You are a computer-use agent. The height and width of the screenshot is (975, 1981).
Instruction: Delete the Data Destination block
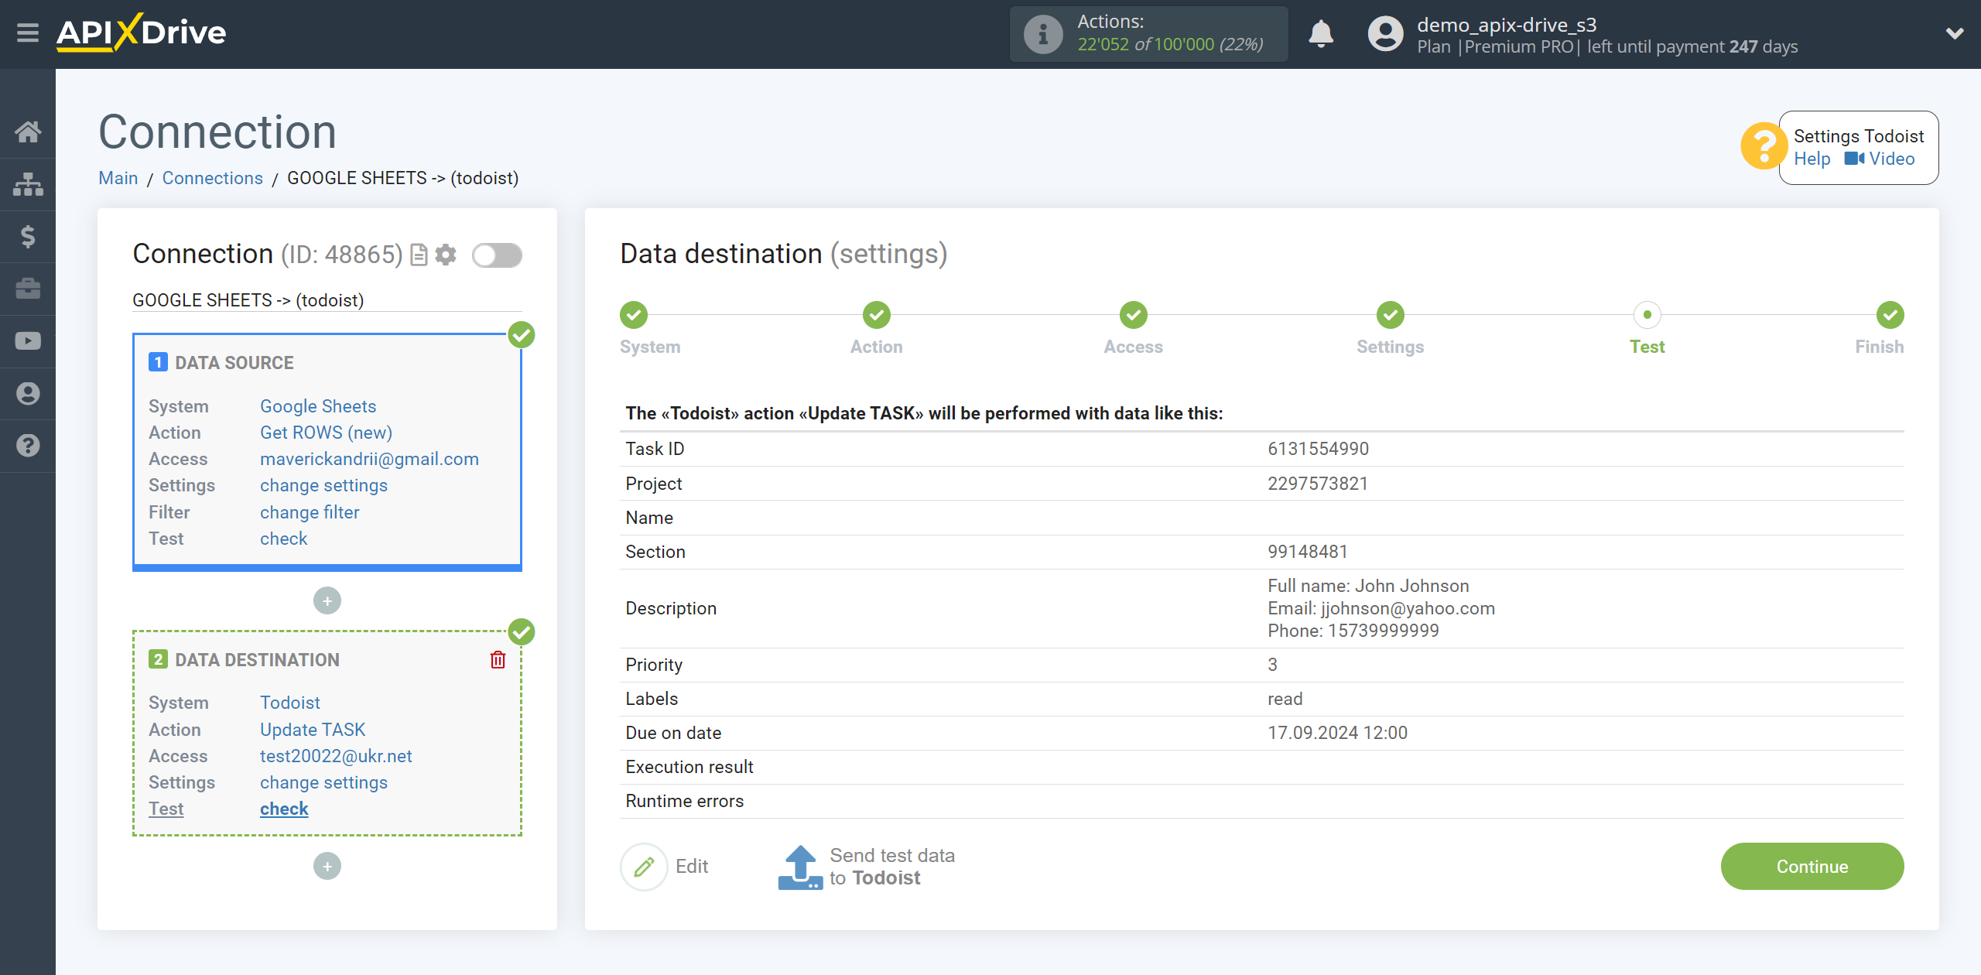point(498,659)
